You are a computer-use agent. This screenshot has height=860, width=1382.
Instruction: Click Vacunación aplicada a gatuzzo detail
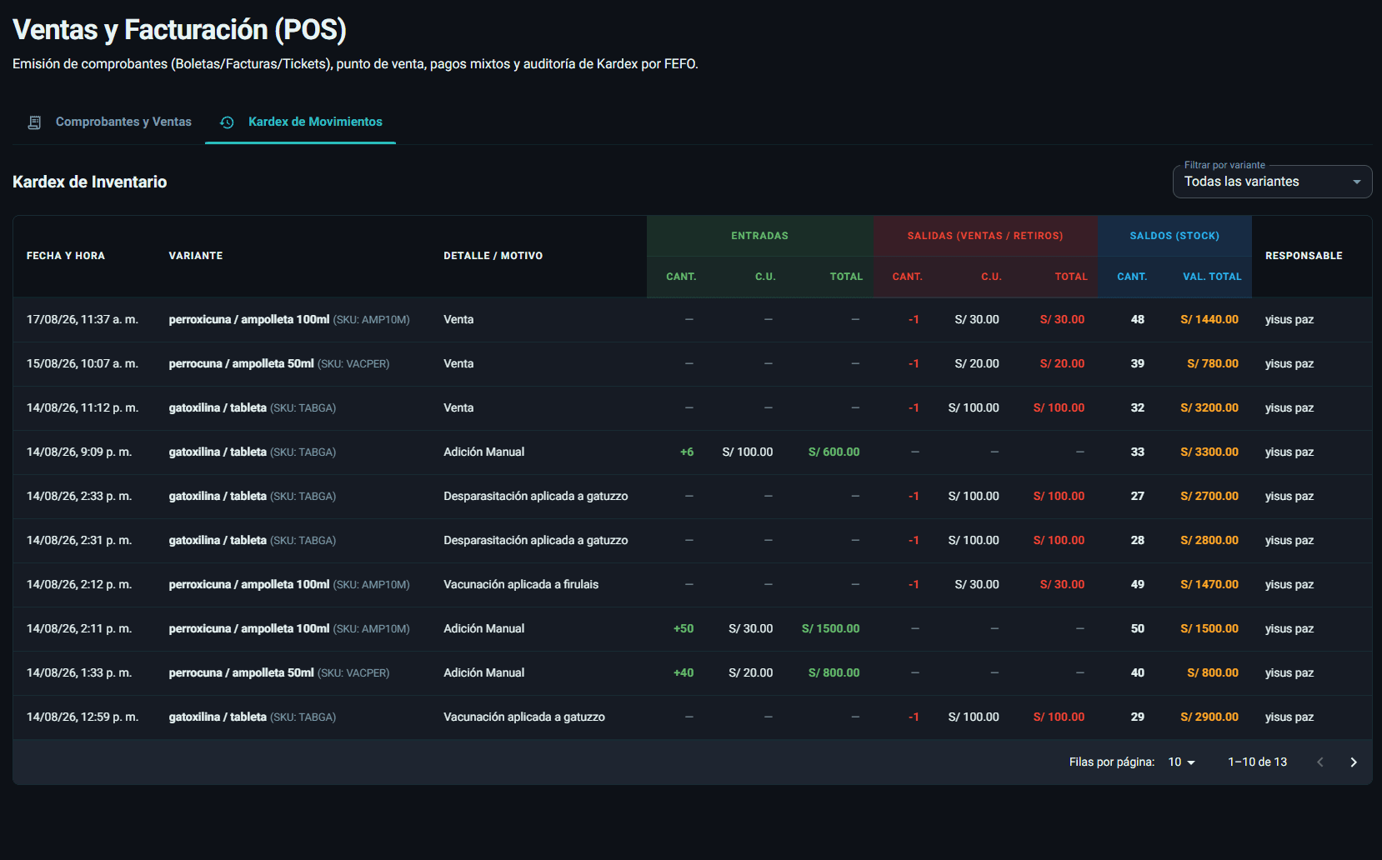tap(524, 717)
